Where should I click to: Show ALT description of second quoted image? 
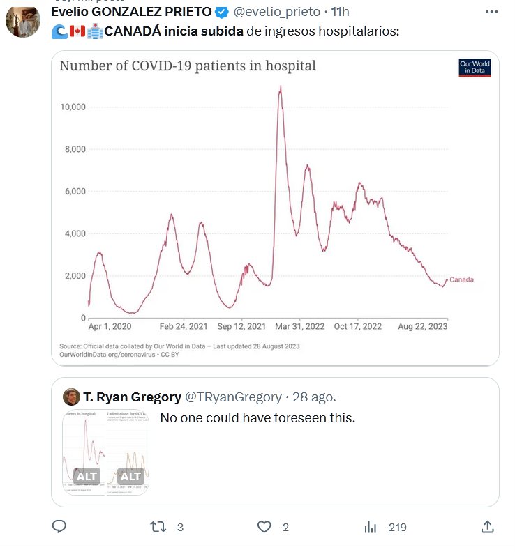point(130,477)
